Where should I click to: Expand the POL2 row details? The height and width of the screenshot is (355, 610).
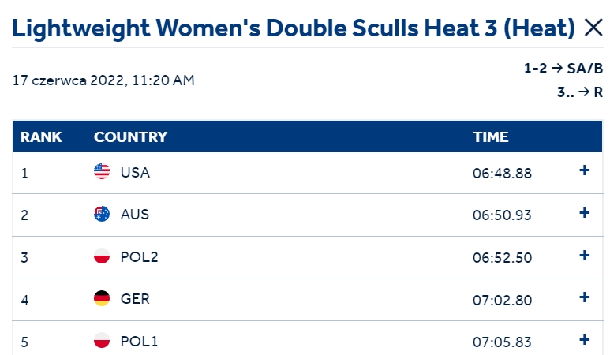click(x=584, y=256)
